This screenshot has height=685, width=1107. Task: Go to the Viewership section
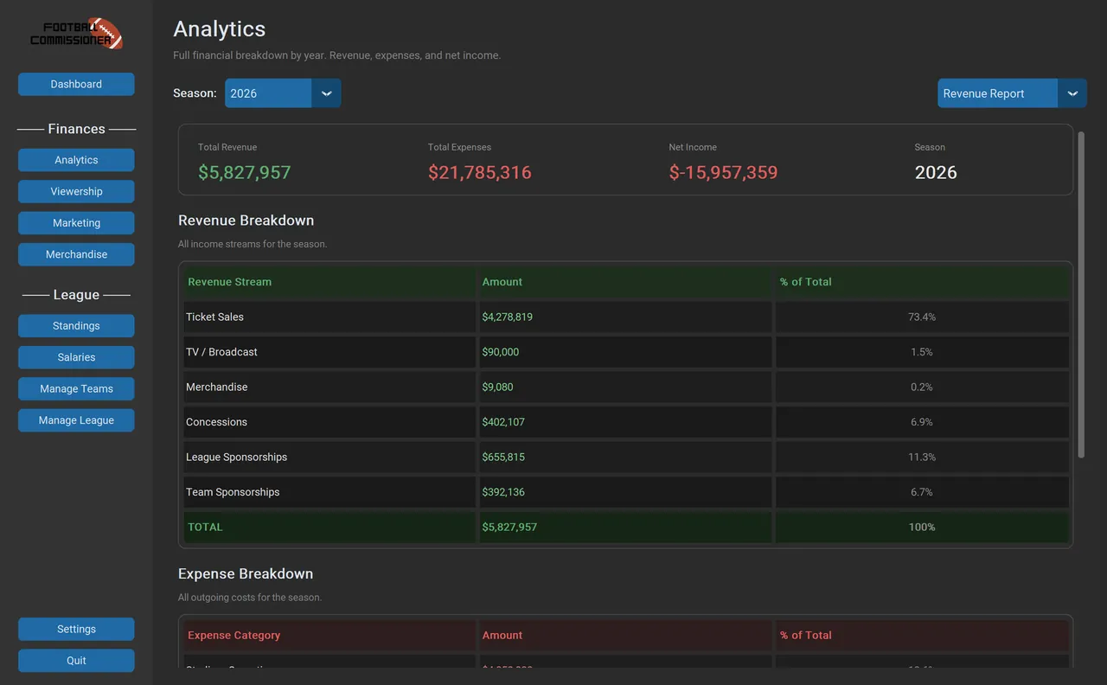76,191
